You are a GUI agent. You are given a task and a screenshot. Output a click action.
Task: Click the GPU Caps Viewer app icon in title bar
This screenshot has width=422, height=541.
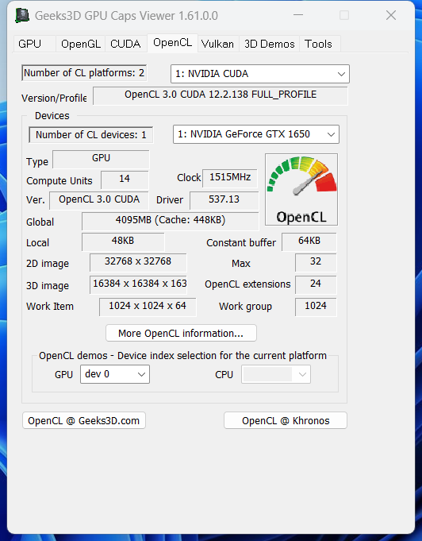[22, 16]
